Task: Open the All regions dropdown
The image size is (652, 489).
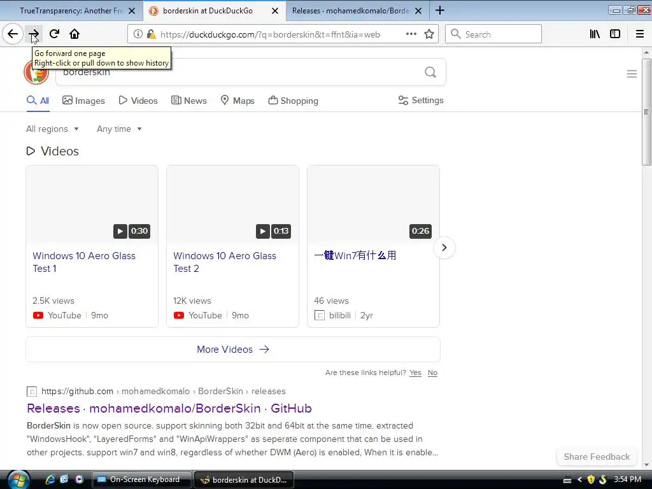Action: (x=52, y=129)
